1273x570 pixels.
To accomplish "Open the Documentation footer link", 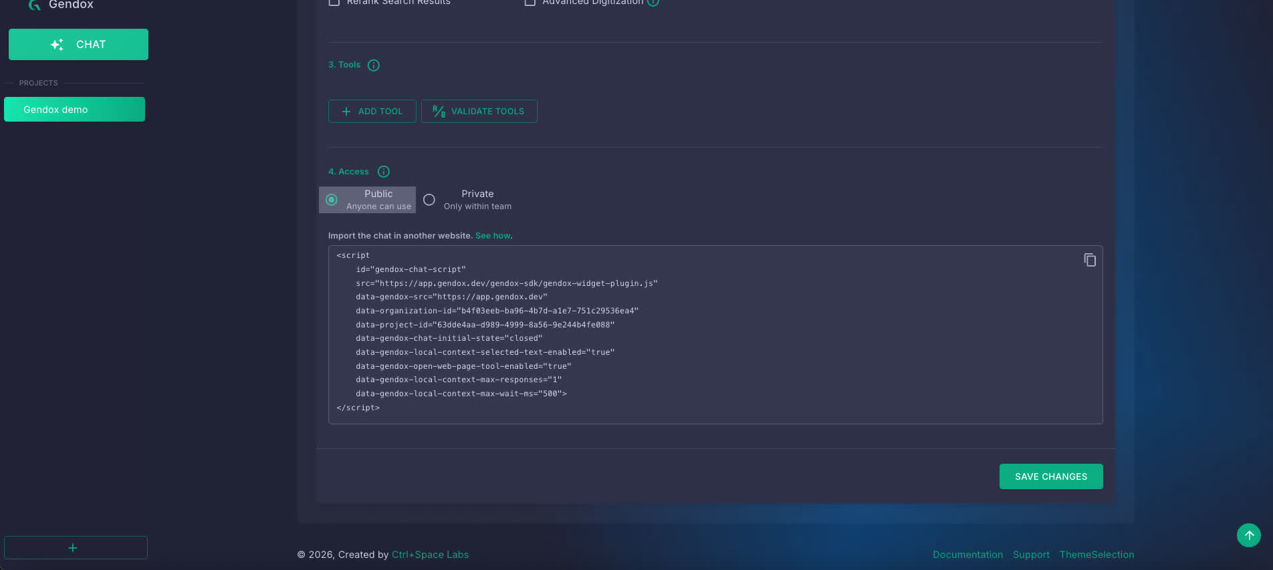I will (967, 555).
